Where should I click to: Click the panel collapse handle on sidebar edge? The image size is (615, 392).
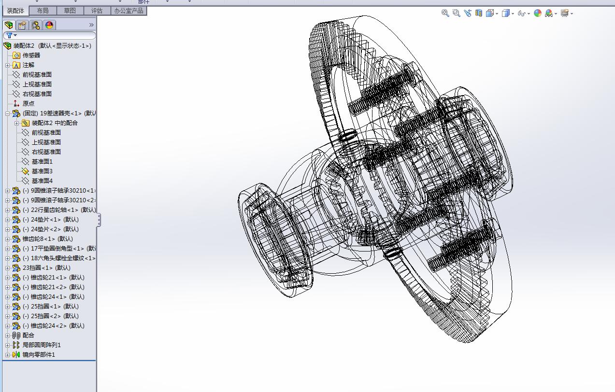[99, 220]
